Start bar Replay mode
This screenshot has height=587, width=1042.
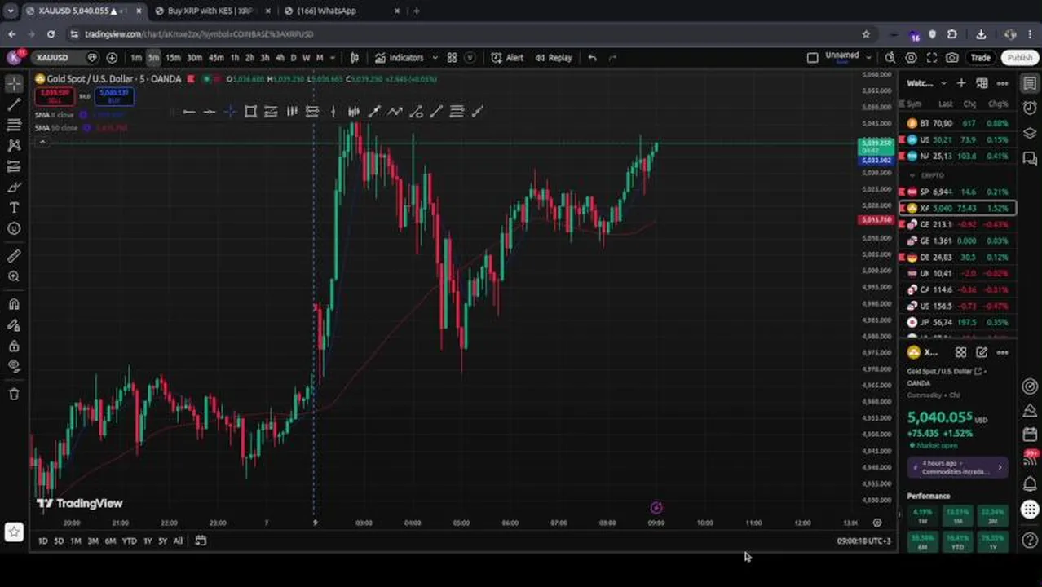[554, 58]
